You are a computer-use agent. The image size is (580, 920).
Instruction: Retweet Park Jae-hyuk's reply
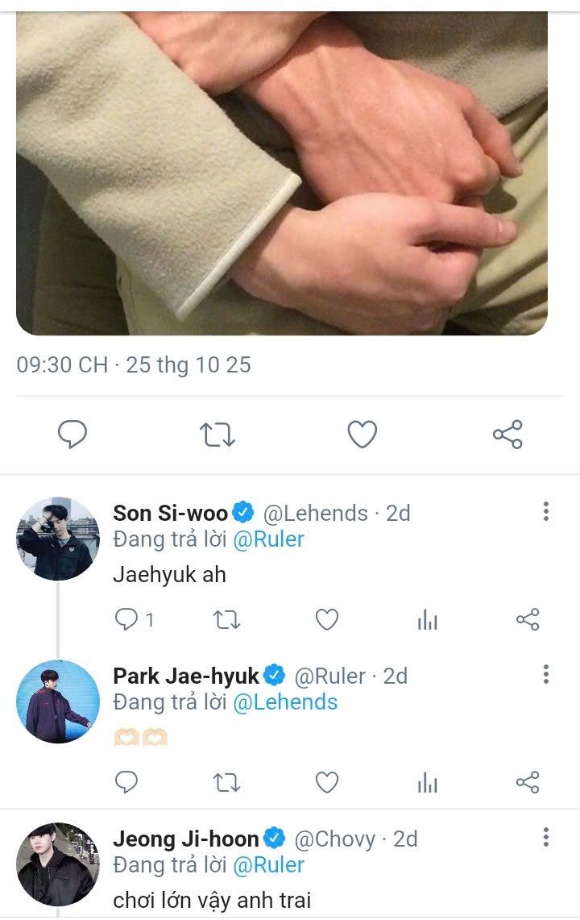225,782
